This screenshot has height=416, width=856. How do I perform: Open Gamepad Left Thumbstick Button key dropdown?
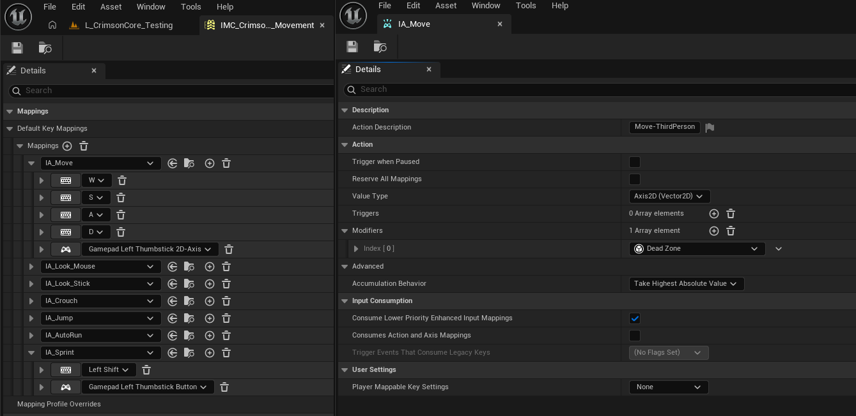pos(147,387)
